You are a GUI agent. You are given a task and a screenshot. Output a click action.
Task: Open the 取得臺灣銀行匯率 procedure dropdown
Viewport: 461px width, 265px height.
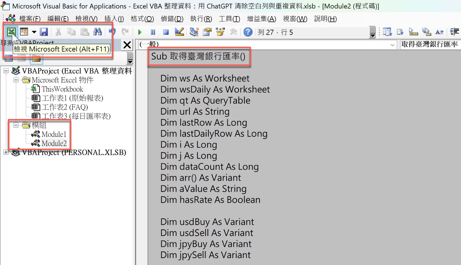(430, 44)
